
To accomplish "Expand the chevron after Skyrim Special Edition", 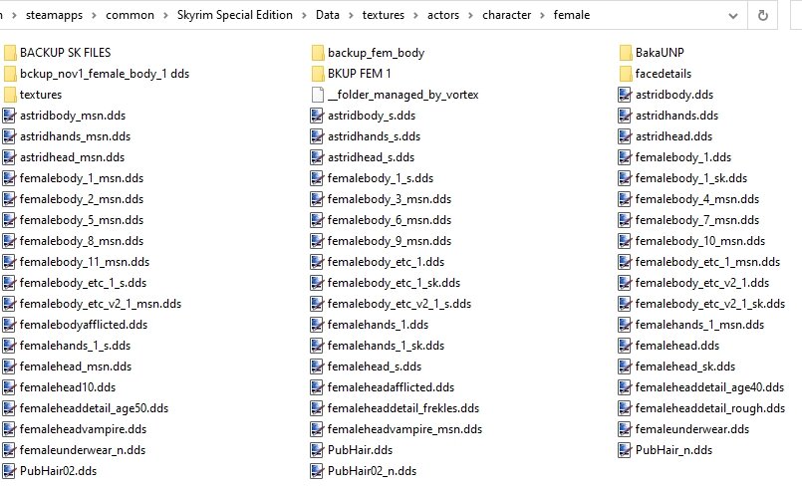I will (304, 16).
